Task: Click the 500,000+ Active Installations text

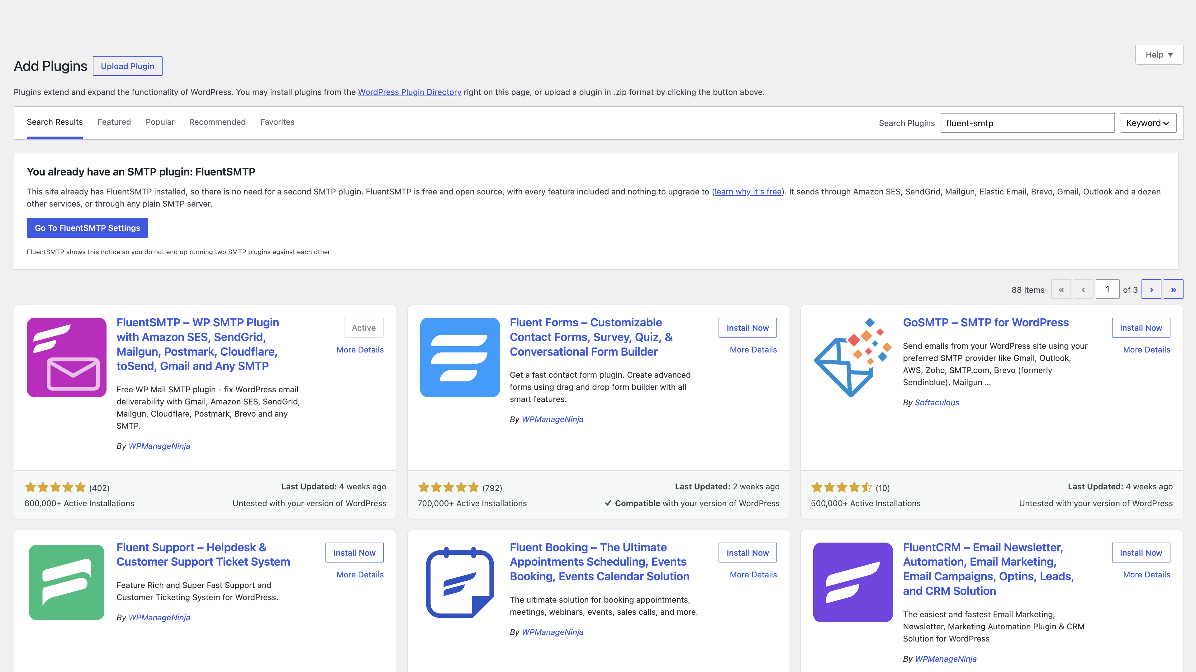Action: [866, 503]
